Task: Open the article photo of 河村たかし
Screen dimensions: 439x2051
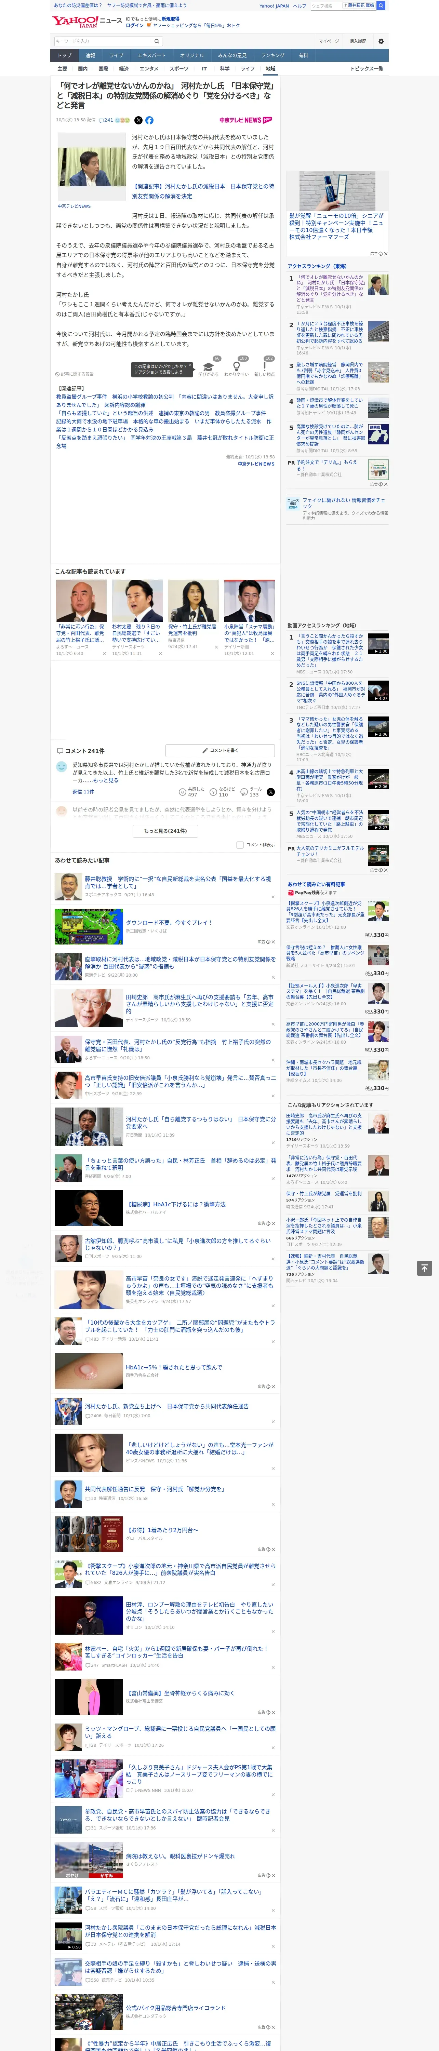Action: pyautogui.click(x=92, y=168)
